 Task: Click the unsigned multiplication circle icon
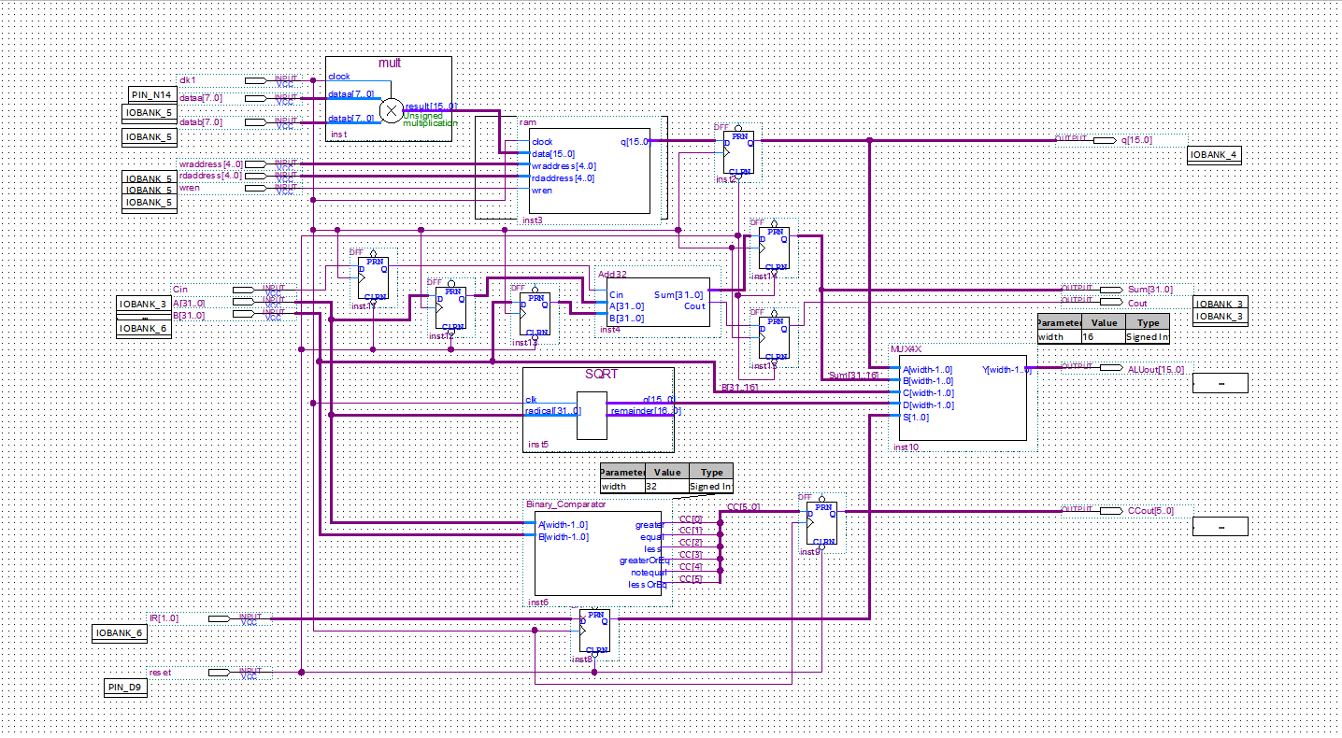coord(392,110)
